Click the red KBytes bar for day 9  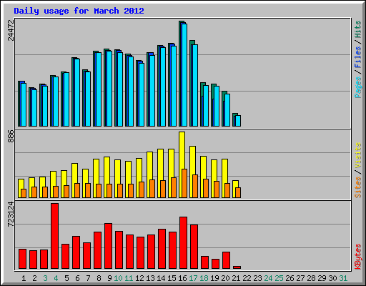coord(108,246)
